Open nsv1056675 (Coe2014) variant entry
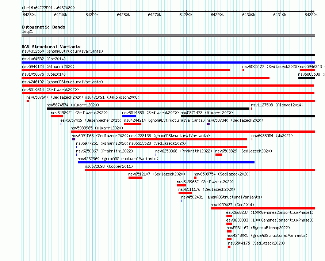Image resolution: width=325 pixels, height=261 pixels. click(44, 74)
